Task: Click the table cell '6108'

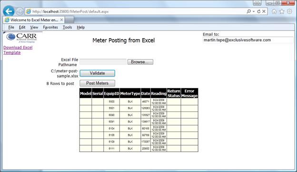Action: pyautogui.click(x=111, y=135)
